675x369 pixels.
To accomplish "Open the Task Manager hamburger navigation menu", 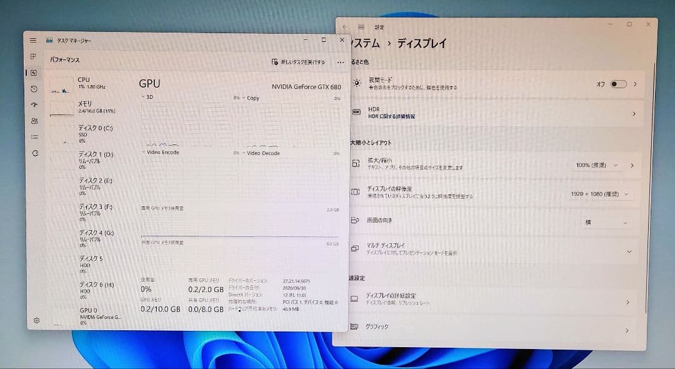I will pyautogui.click(x=32, y=39).
